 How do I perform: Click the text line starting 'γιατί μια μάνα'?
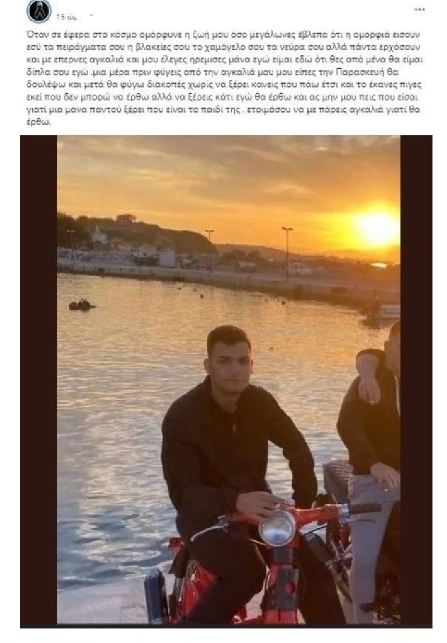coord(223,110)
